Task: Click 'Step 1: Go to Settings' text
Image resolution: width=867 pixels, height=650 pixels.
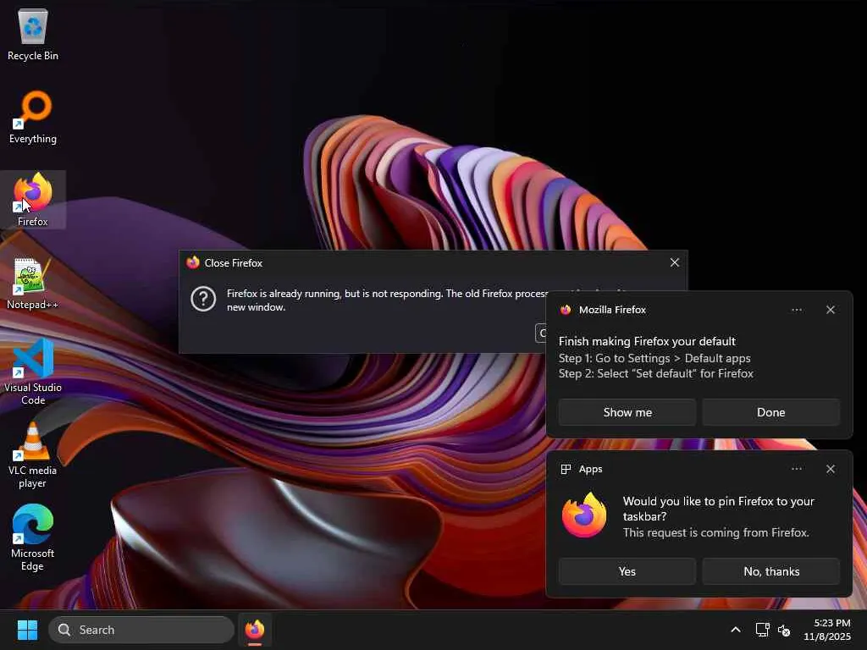Action: coord(654,358)
